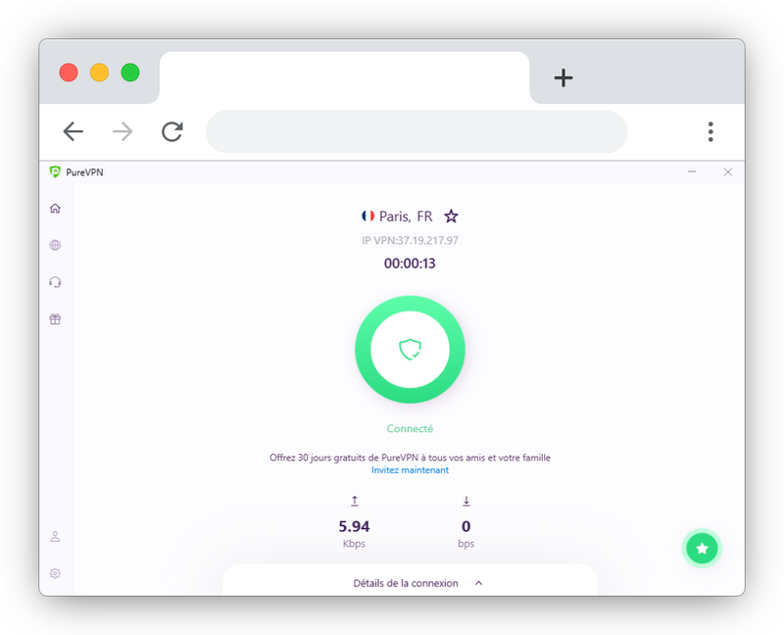Screen dimensions: 784x635
Task: Open the user profile icon in sidebar
Action: pos(55,536)
